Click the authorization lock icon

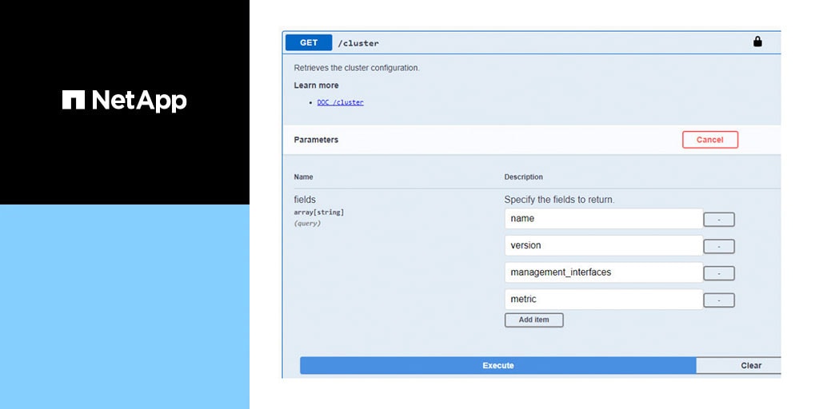click(x=757, y=42)
